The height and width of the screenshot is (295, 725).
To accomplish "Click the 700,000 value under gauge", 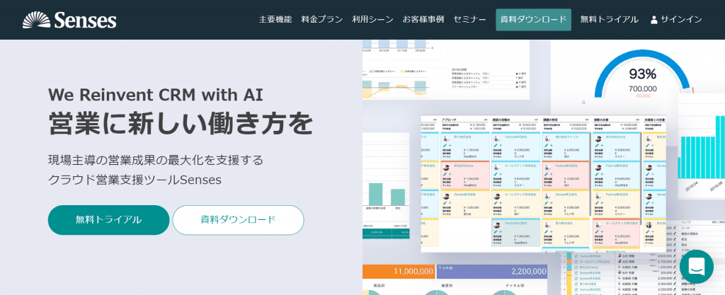I will pyautogui.click(x=643, y=88).
